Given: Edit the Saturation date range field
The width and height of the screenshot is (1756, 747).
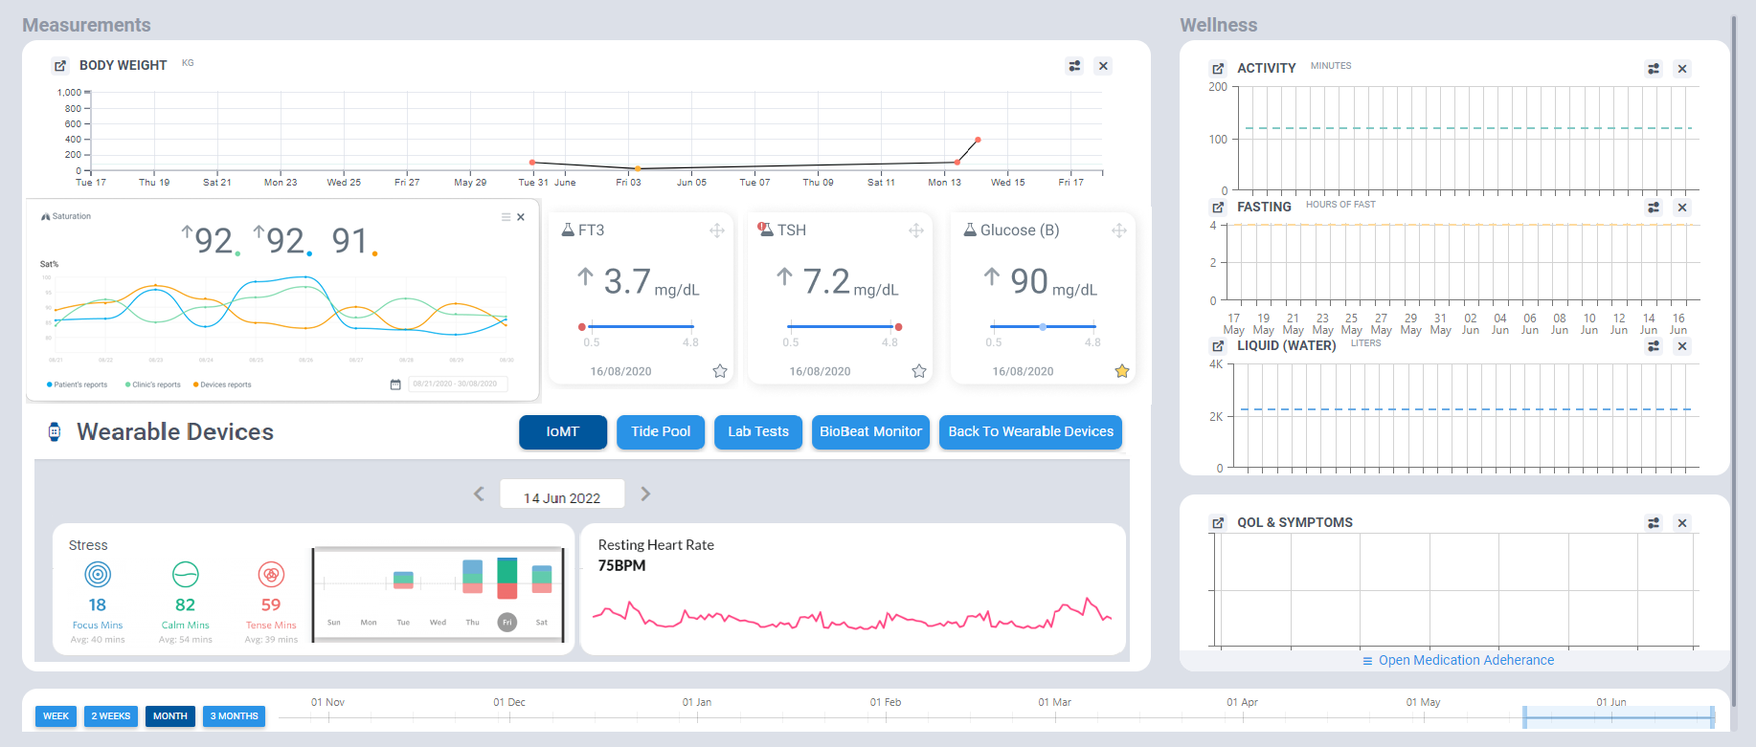Looking at the screenshot, I should pyautogui.click(x=458, y=384).
